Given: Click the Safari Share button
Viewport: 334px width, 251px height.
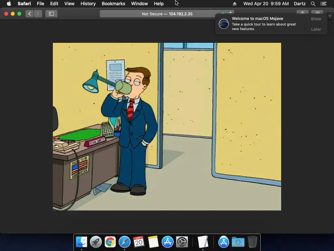Looking at the screenshot, I should pos(302,13).
